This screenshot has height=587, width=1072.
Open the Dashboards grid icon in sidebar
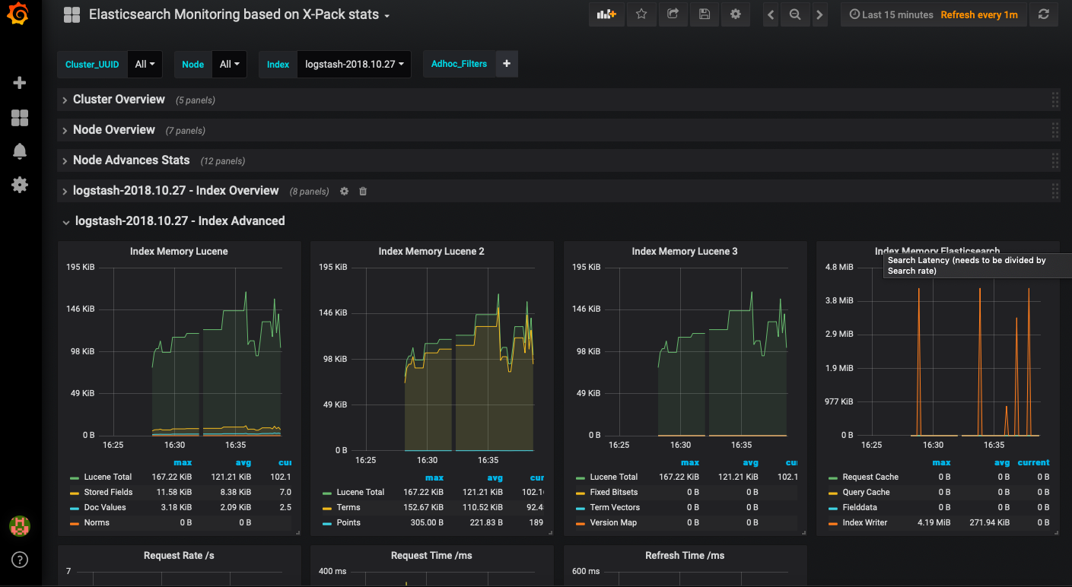click(20, 117)
